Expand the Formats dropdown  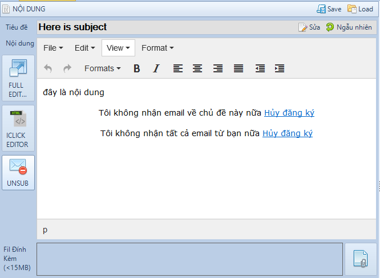[103, 68]
